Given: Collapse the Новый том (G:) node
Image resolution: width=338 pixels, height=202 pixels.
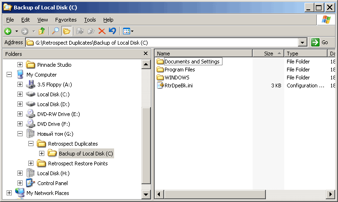Looking at the screenshot, I should (20, 134).
